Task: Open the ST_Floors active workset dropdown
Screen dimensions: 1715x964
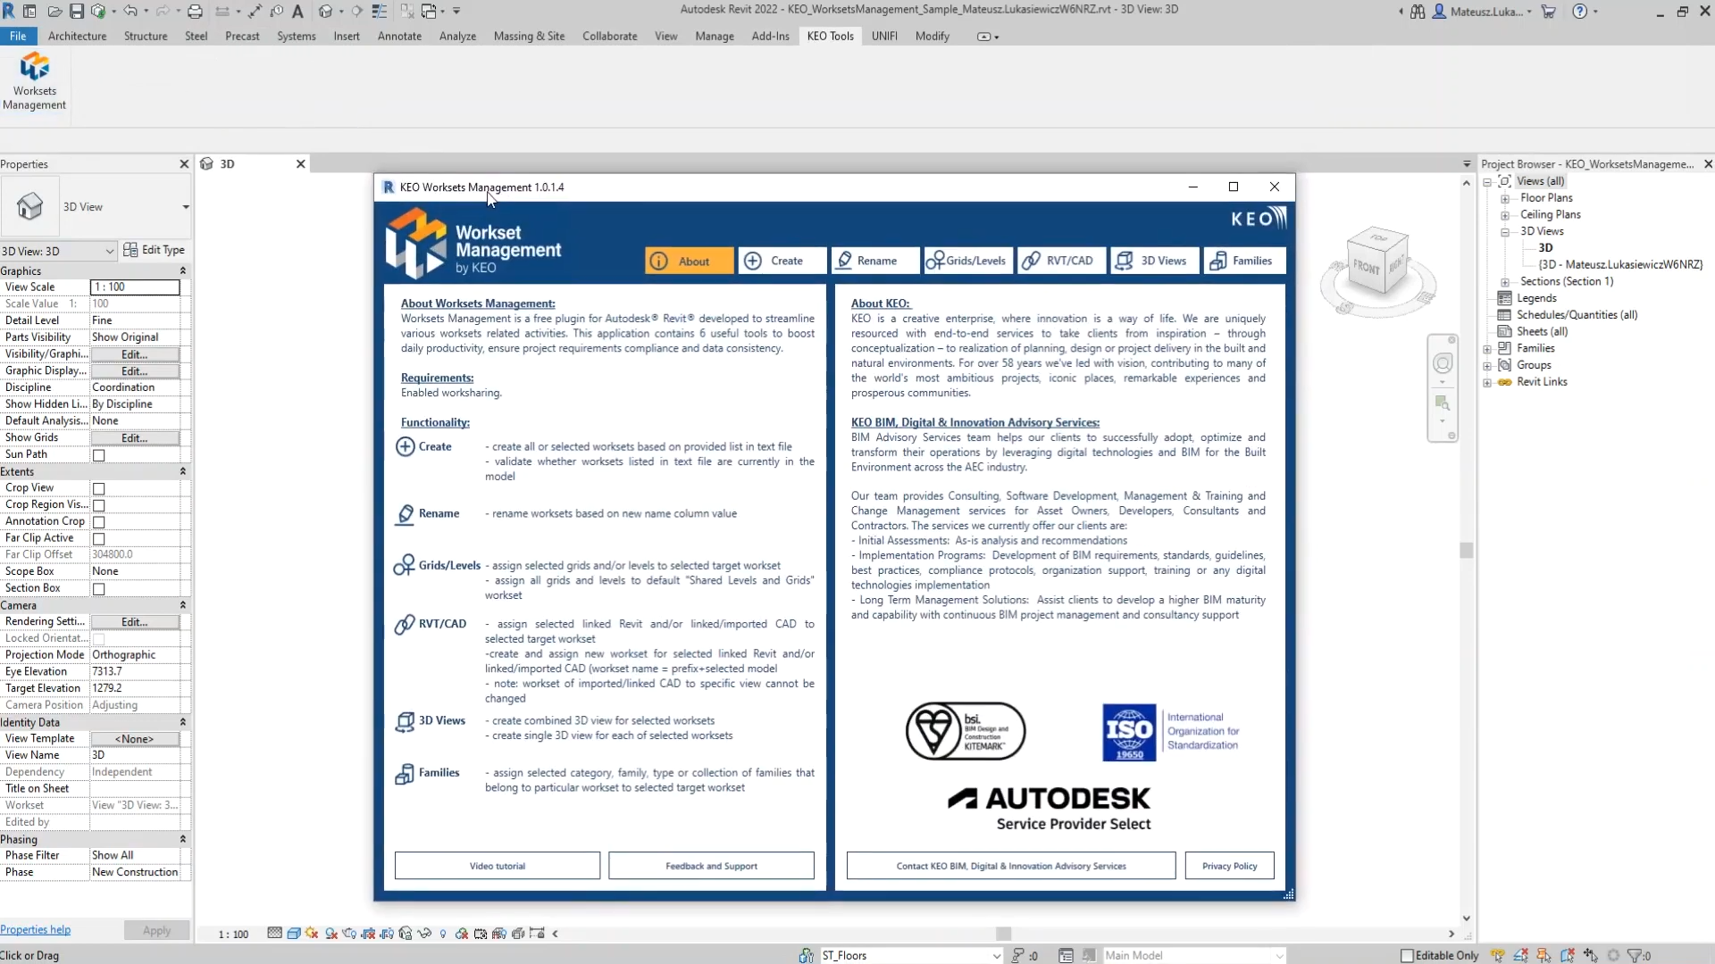Action: (996, 955)
